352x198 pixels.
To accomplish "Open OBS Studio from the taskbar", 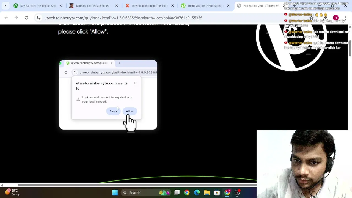I will click(x=237, y=193).
